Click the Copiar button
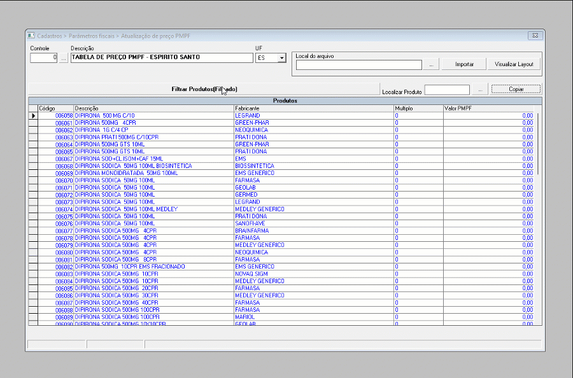573x378 pixels. [x=516, y=89]
